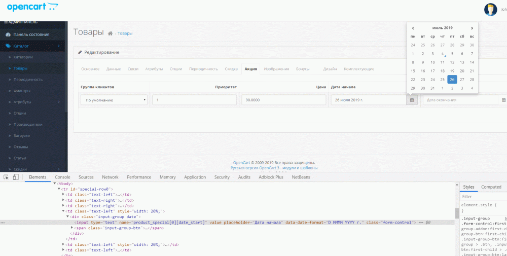Open DevTools Application tab
This screenshot has height=256, width=507.
tap(195, 177)
